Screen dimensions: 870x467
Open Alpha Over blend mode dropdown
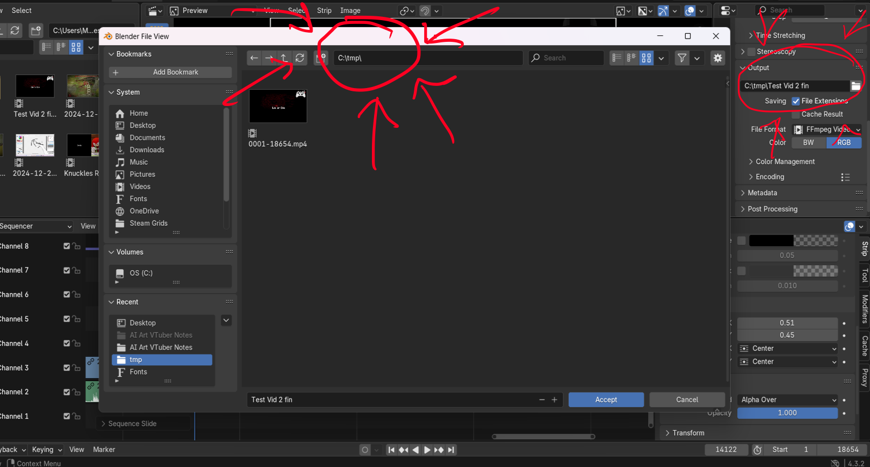point(787,400)
